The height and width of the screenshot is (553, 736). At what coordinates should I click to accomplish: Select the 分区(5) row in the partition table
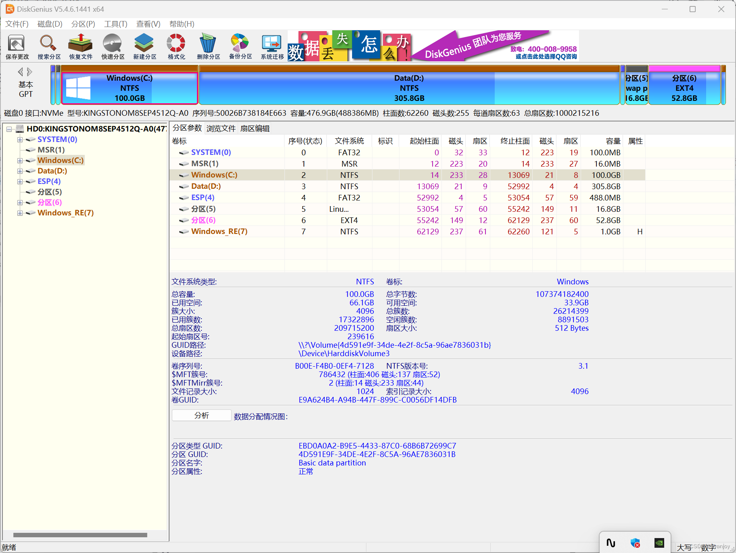click(408, 209)
